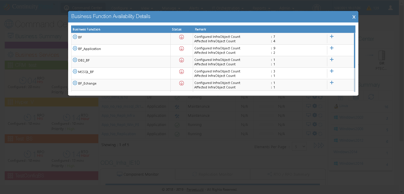Click the gear icon next to DB2_BF
Viewport: 404px width, 194px height.
click(75, 60)
